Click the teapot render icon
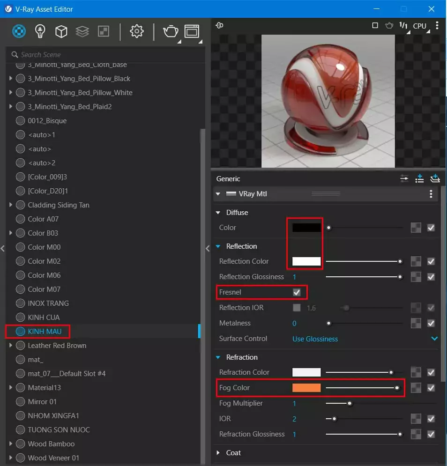 pyautogui.click(x=170, y=31)
